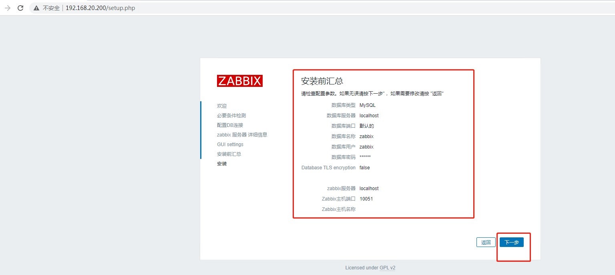Open the GUI settings step
Viewport: 615px width, 275px height.
coord(230,144)
